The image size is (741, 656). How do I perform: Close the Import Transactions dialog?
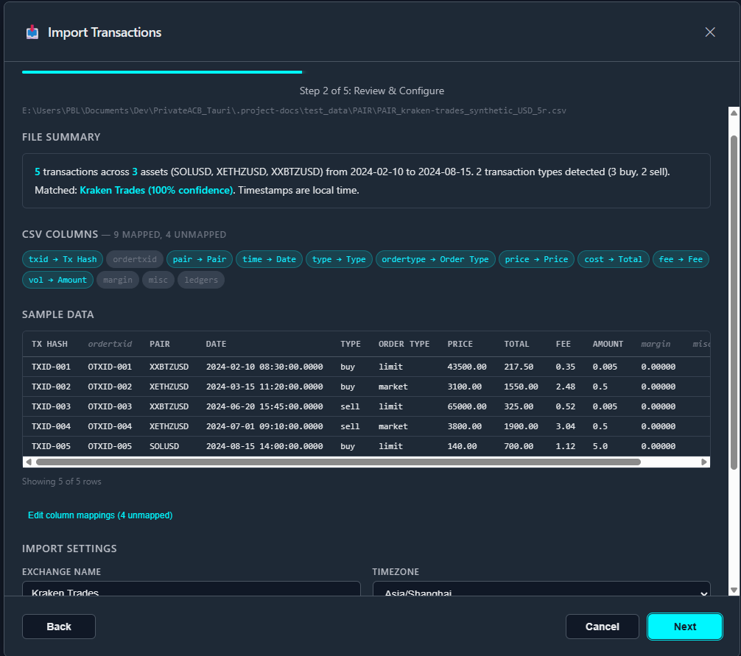[710, 32]
